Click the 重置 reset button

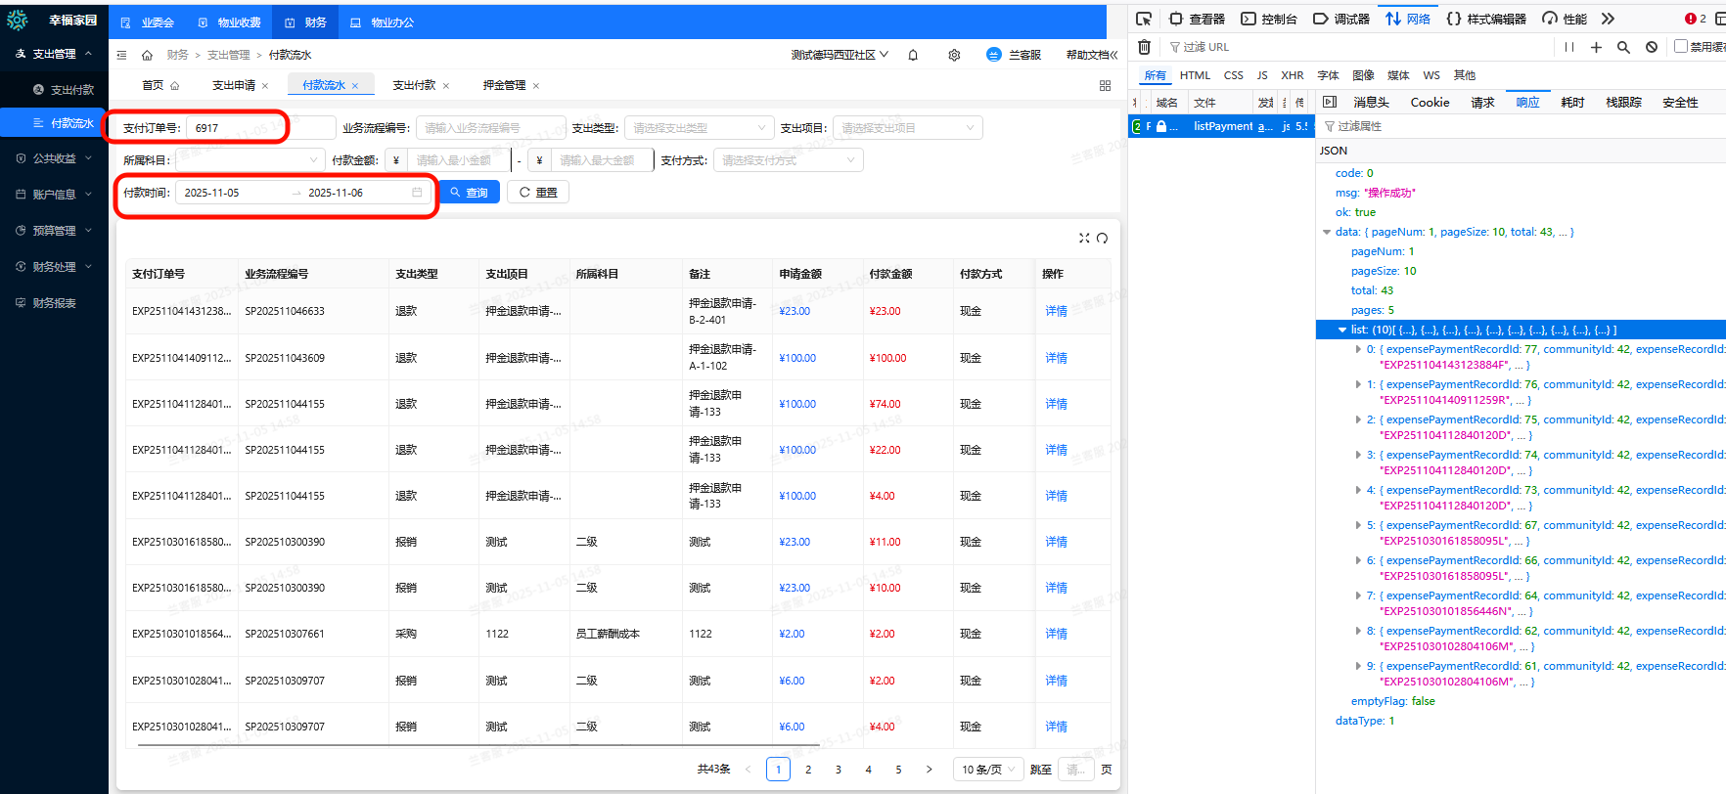click(538, 193)
